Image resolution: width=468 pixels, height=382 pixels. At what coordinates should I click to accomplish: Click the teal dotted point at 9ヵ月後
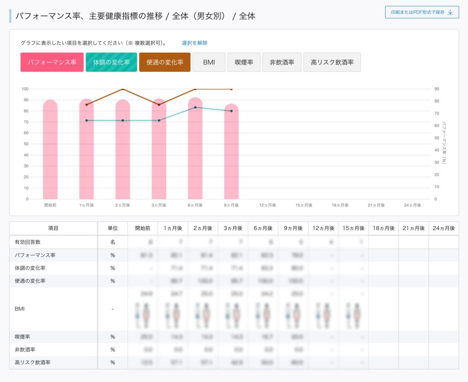coord(231,111)
